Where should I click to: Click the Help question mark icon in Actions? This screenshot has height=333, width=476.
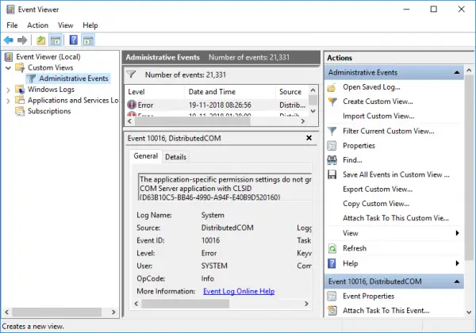pos(332,263)
